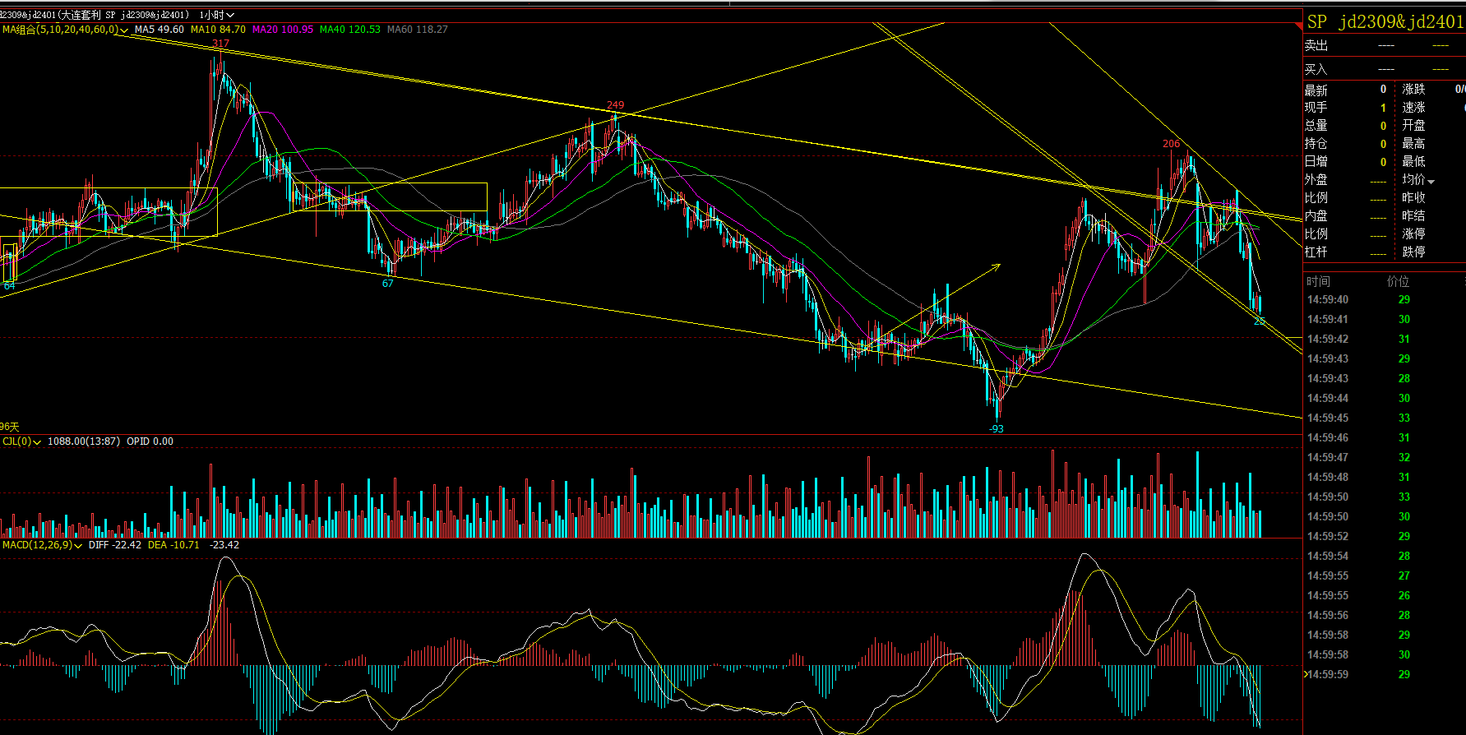The image size is (1466, 735).
Task: Click the 249 peak price label
Action: 615,105
